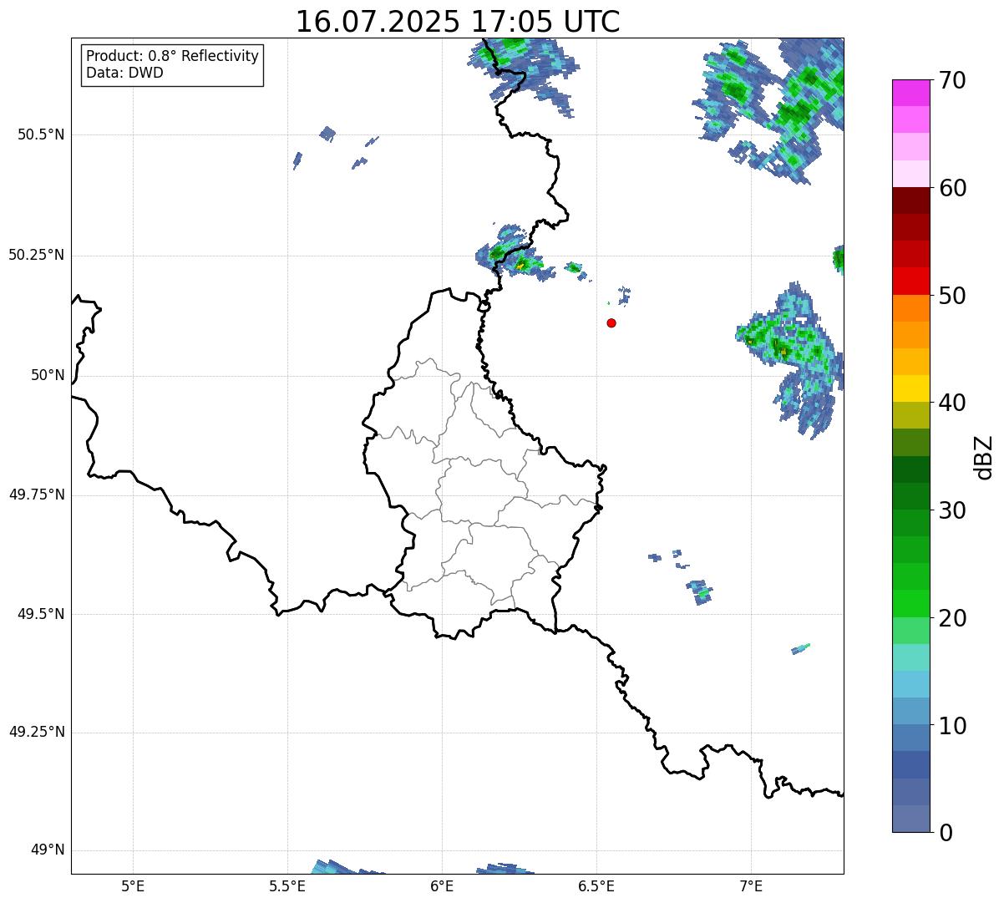
Task: Click the Product: 0.8° Reflectivity label
Action: 173,56
